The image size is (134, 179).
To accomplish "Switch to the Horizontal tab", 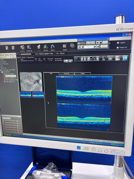I will [x=66, y=73].
